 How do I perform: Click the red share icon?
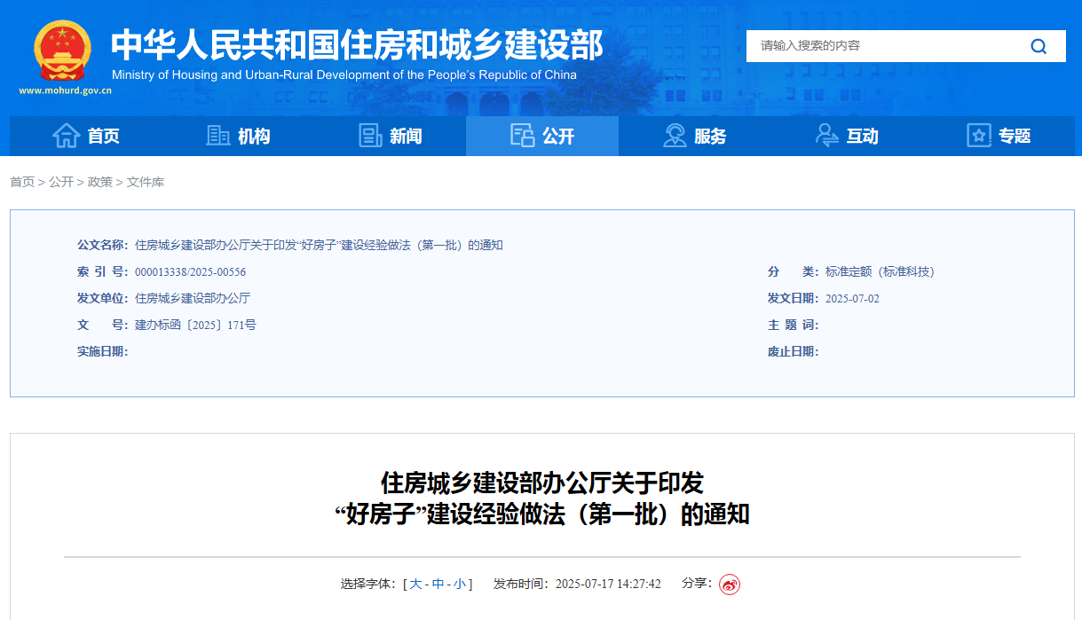(x=730, y=584)
